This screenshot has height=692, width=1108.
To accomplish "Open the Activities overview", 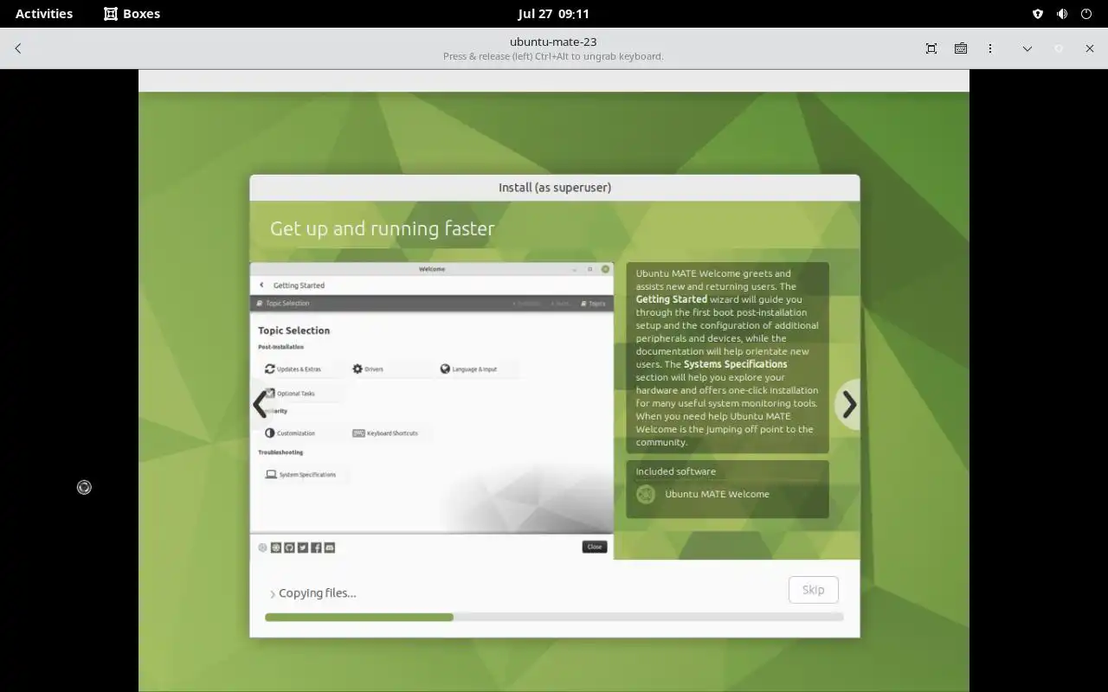I will pos(44,14).
